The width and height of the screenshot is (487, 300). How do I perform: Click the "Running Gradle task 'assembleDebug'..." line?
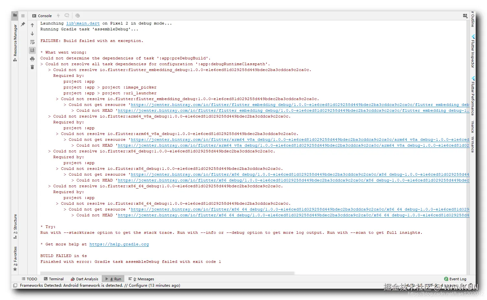point(89,29)
